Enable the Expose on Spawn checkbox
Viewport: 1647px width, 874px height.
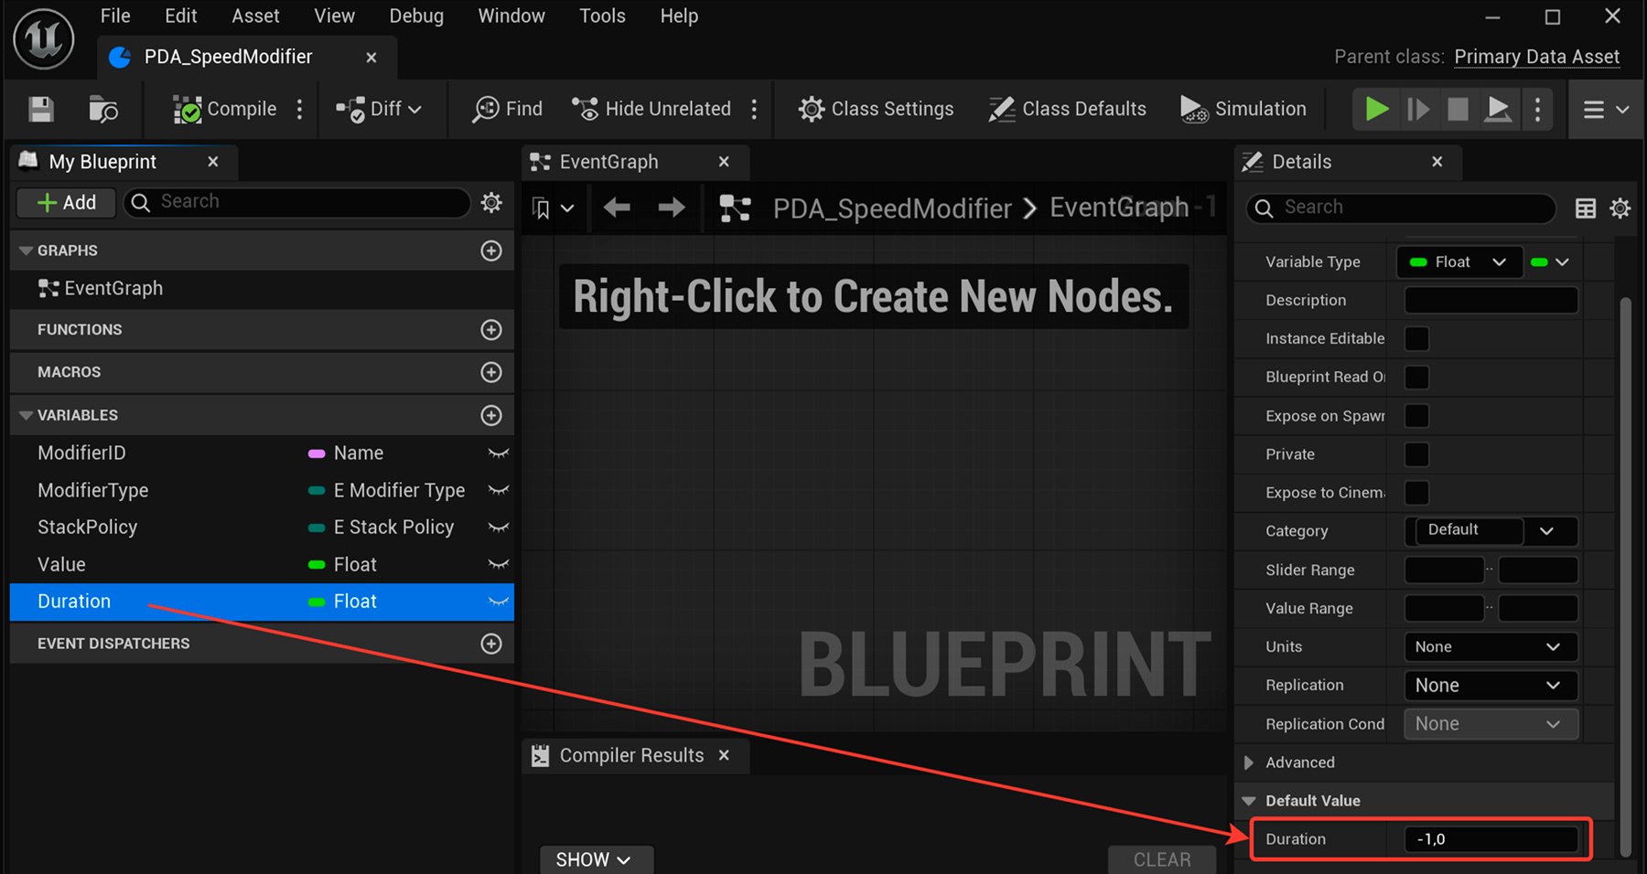pos(1416,416)
